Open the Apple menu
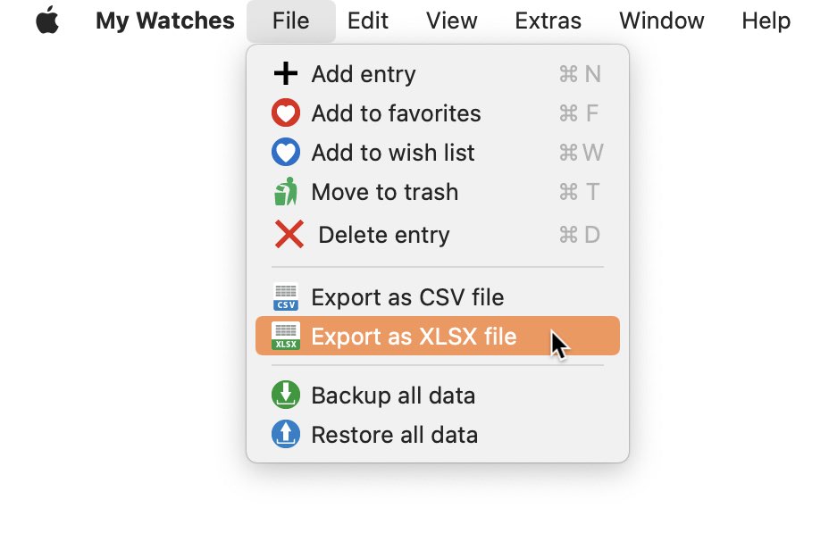Image resolution: width=829 pixels, height=533 pixels. pos(47,20)
